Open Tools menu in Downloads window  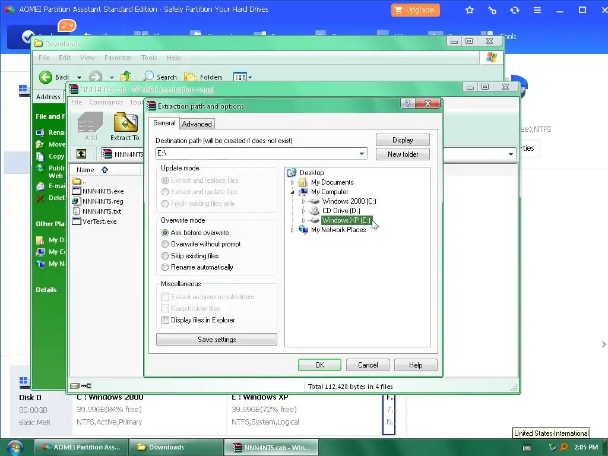(149, 58)
